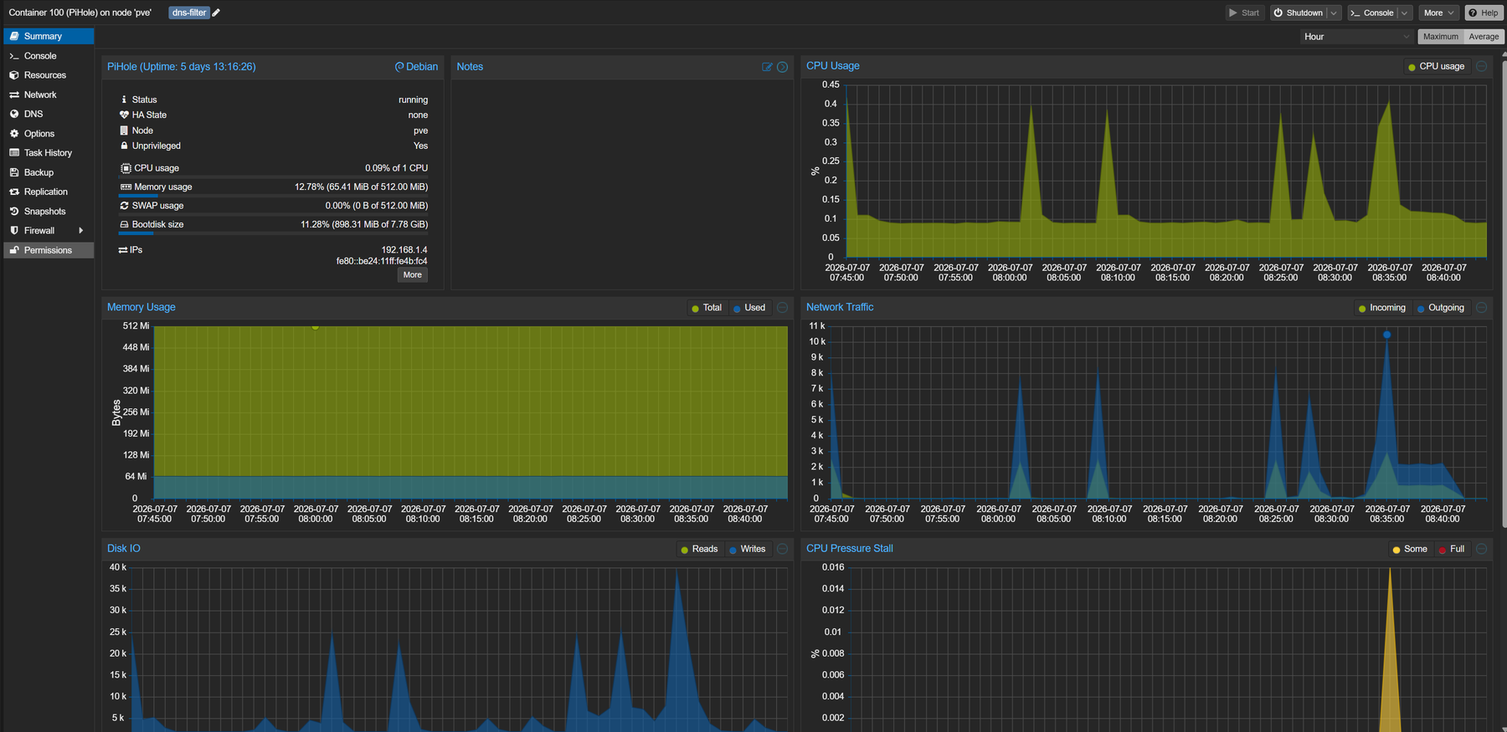Click CPU Pressure Stall undo-zoom icon

point(1481,549)
